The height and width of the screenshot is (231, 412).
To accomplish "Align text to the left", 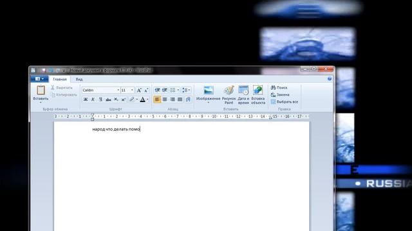I will pos(157,99).
